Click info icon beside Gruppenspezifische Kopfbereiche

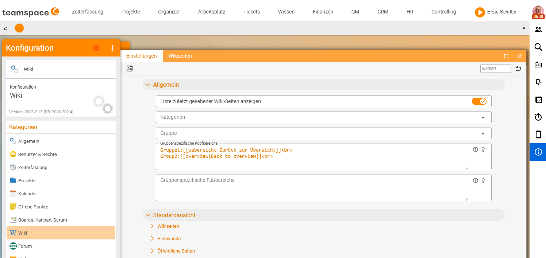(x=476, y=149)
